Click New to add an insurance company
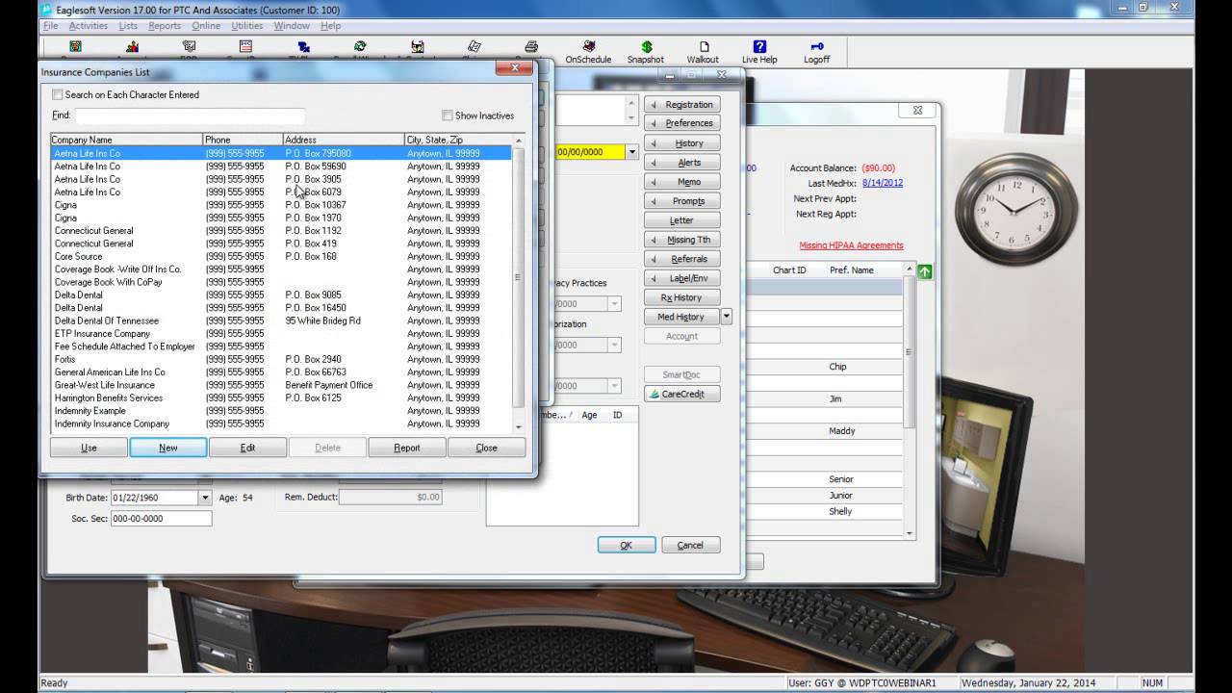The image size is (1232, 693). [x=168, y=448]
